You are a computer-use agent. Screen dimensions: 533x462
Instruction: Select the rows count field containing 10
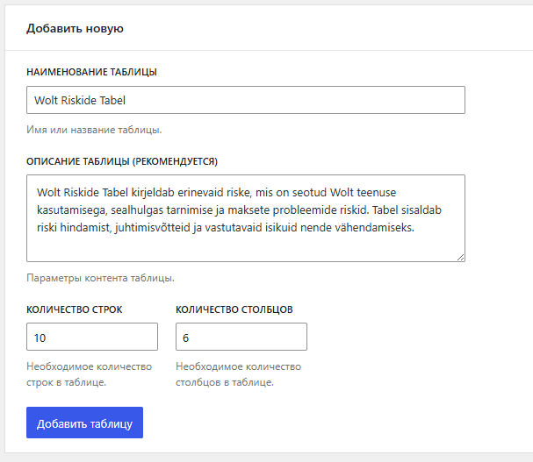click(92, 337)
